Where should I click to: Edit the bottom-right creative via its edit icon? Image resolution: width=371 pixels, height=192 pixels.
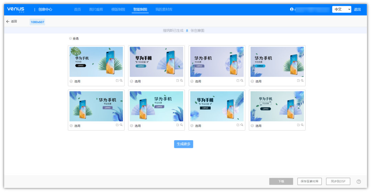[x=298, y=125]
